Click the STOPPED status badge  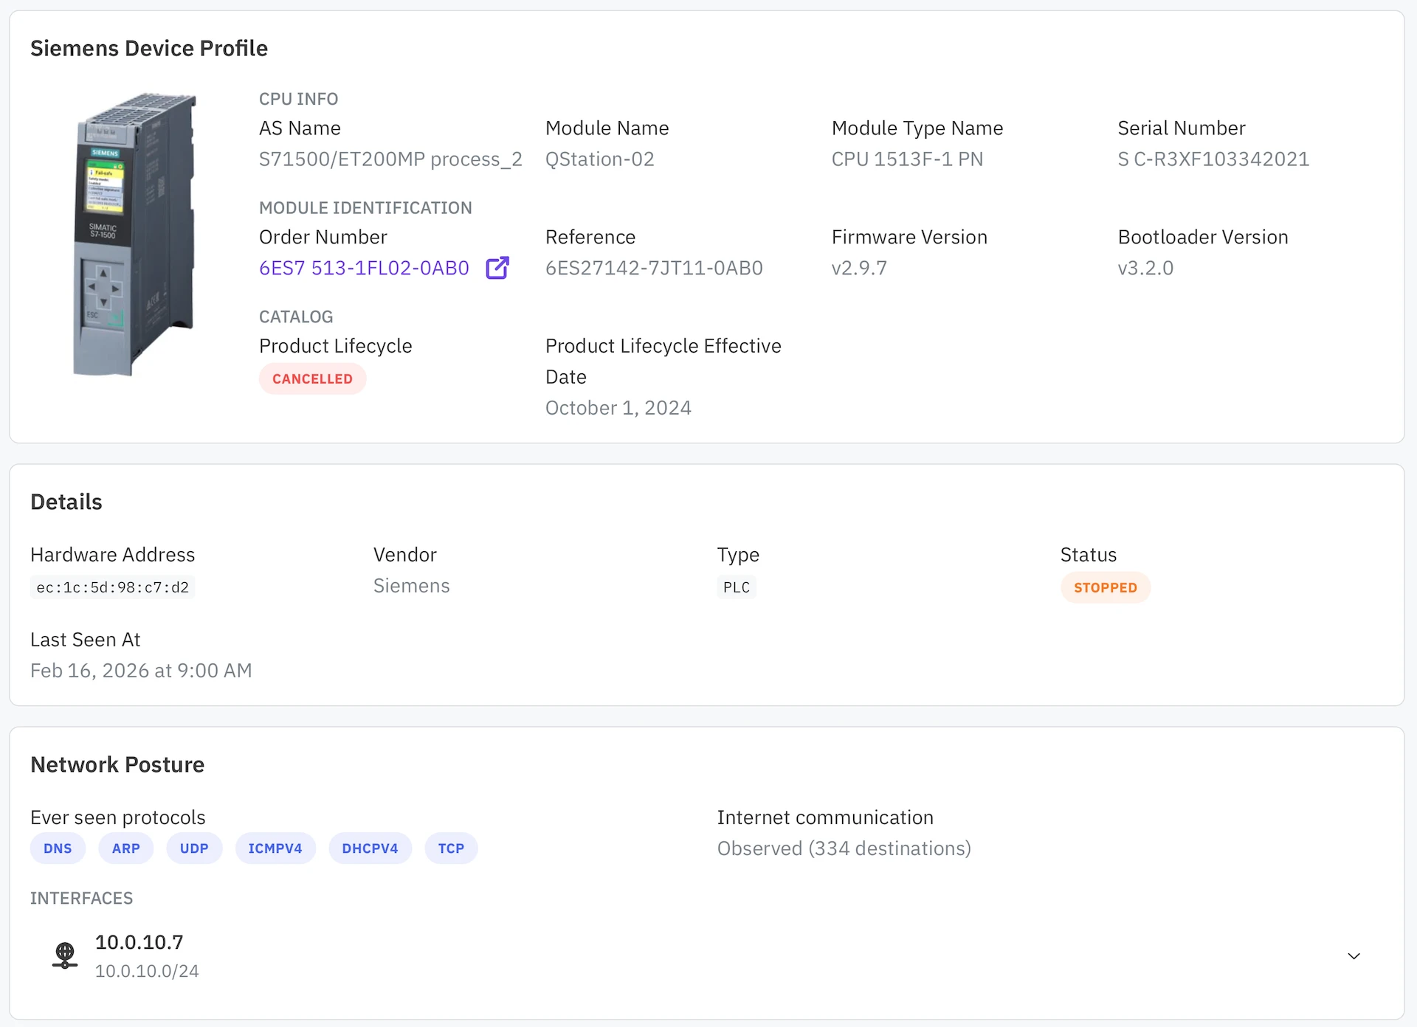point(1105,587)
